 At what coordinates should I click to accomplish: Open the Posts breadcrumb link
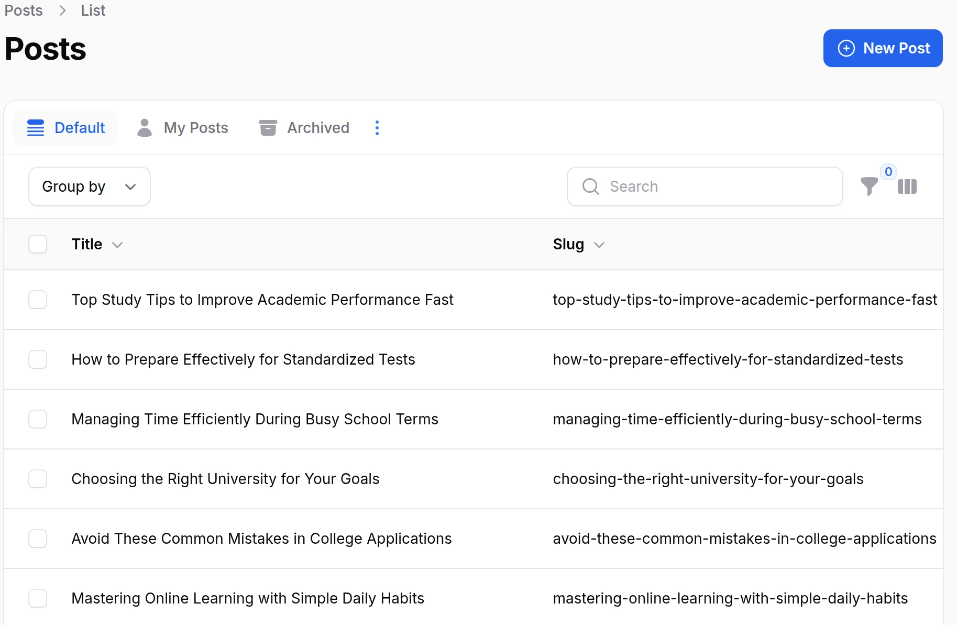click(24, 10)
